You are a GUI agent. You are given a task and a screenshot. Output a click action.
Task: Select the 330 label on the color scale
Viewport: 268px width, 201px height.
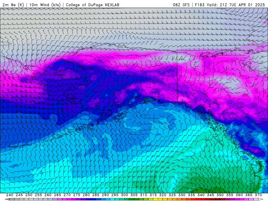click(182, 195)
